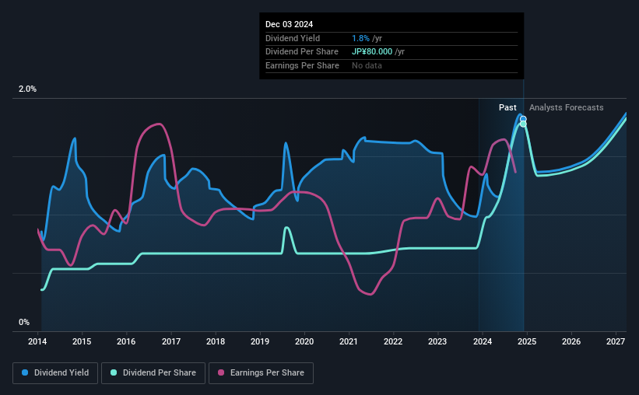Click the Dec 03 2024 tooltip date
The height and width of the screenshot is (395, 639).
290,24
